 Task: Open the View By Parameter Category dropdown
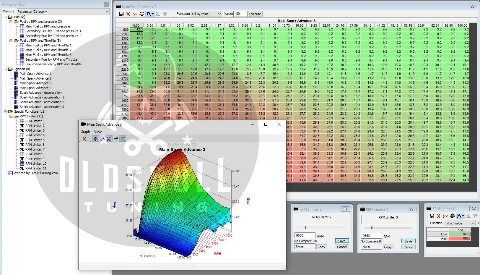click(63, 12)
